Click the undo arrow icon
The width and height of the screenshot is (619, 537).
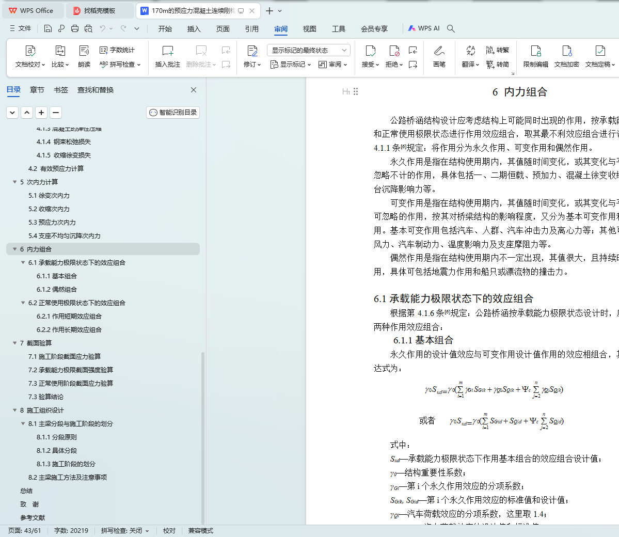pyautogui.click(x=103, y=28)
